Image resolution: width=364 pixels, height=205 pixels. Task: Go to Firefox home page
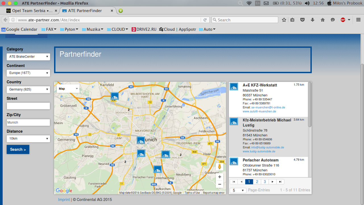coord(322,20)
